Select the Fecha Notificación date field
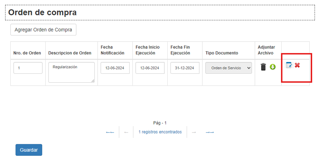Screen dimensions: 318x163 [115, 68]
